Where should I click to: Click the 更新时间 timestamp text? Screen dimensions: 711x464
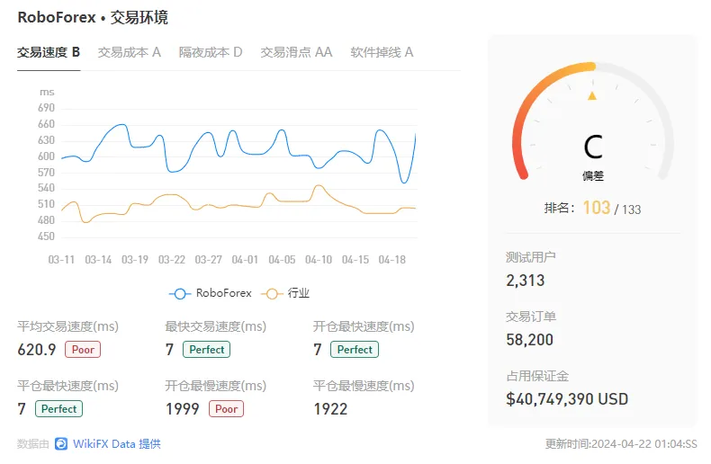[621, 444]
